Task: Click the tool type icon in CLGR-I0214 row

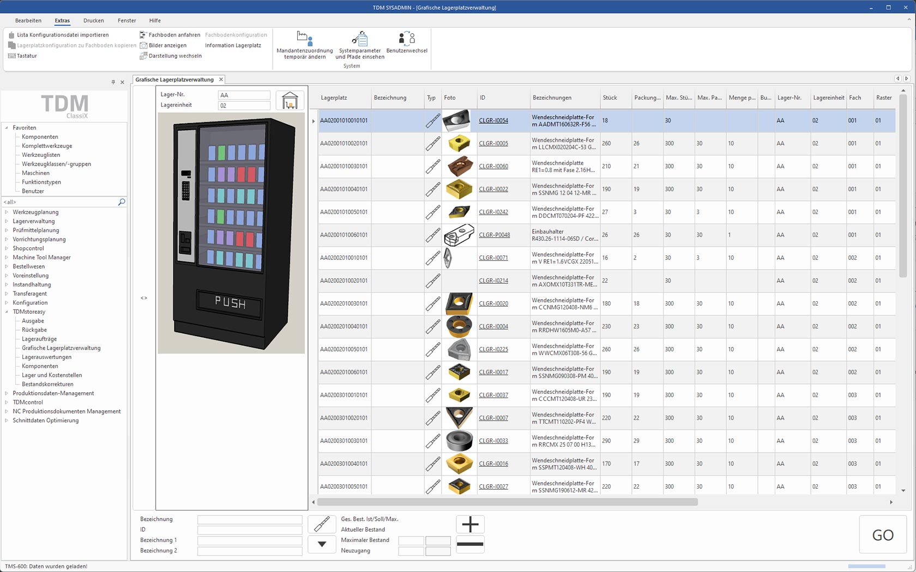Action: (433, 281)
